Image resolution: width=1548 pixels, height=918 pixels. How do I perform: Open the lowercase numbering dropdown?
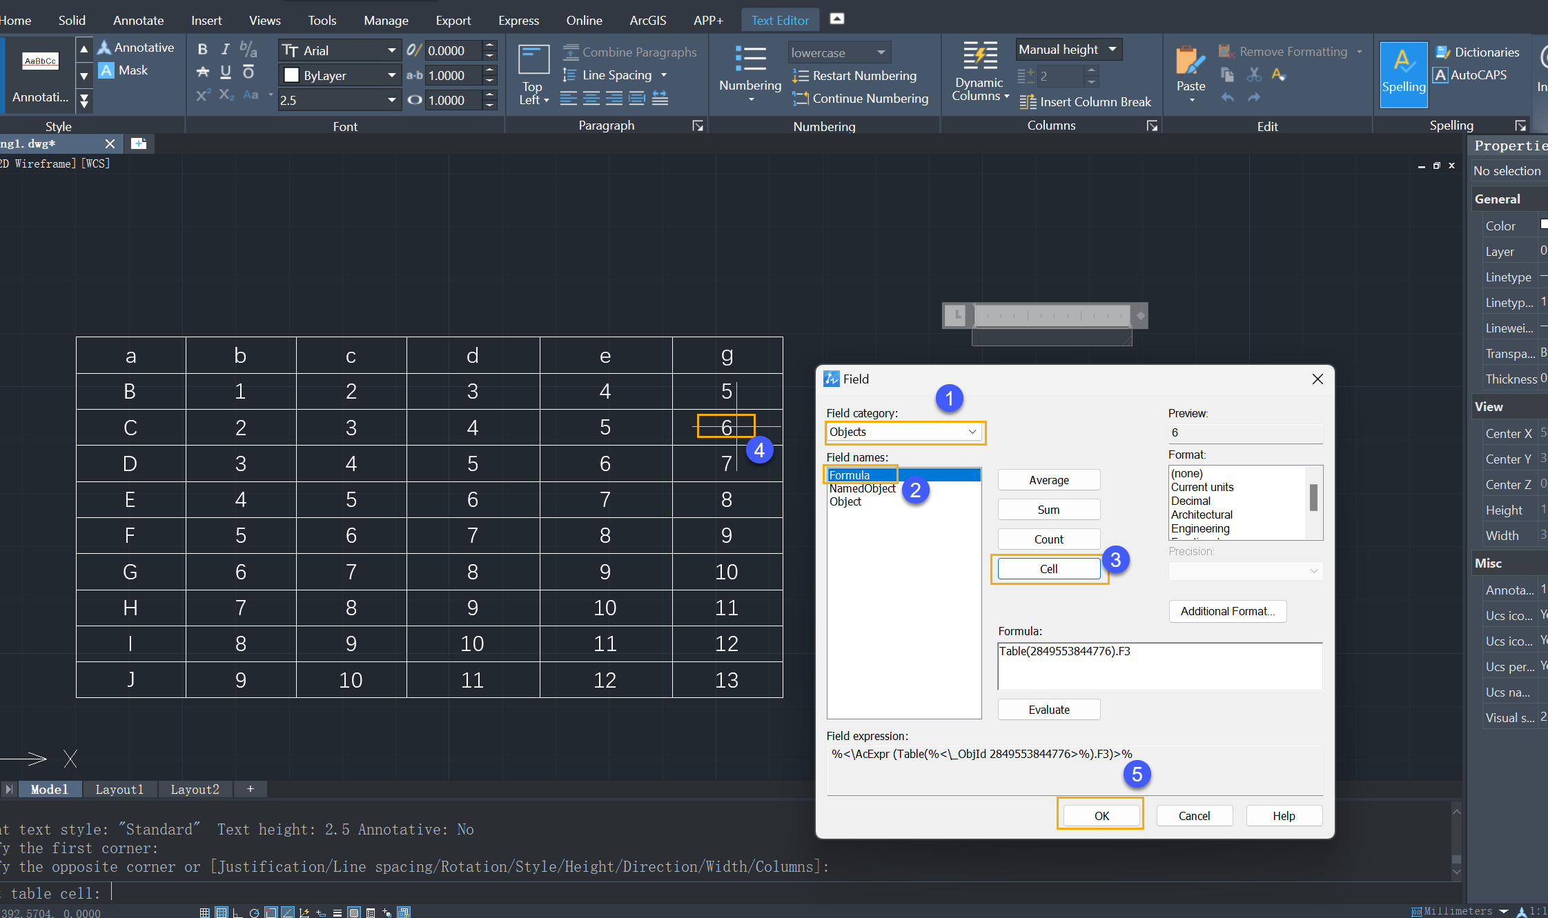click(x=839, y=52)
